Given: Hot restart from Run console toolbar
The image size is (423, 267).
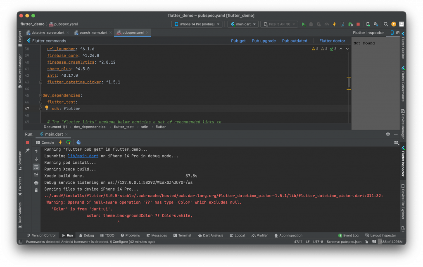Looking at the screenshot, I should (x=69, y=142).
